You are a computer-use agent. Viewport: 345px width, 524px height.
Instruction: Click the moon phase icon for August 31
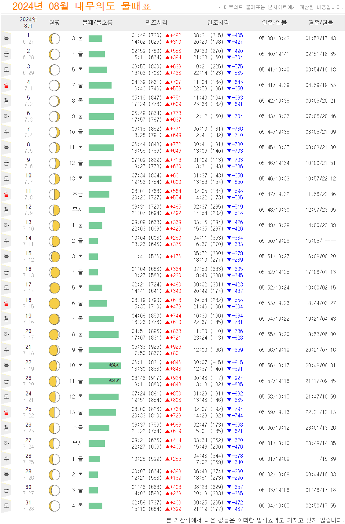[x=54, y=506]
